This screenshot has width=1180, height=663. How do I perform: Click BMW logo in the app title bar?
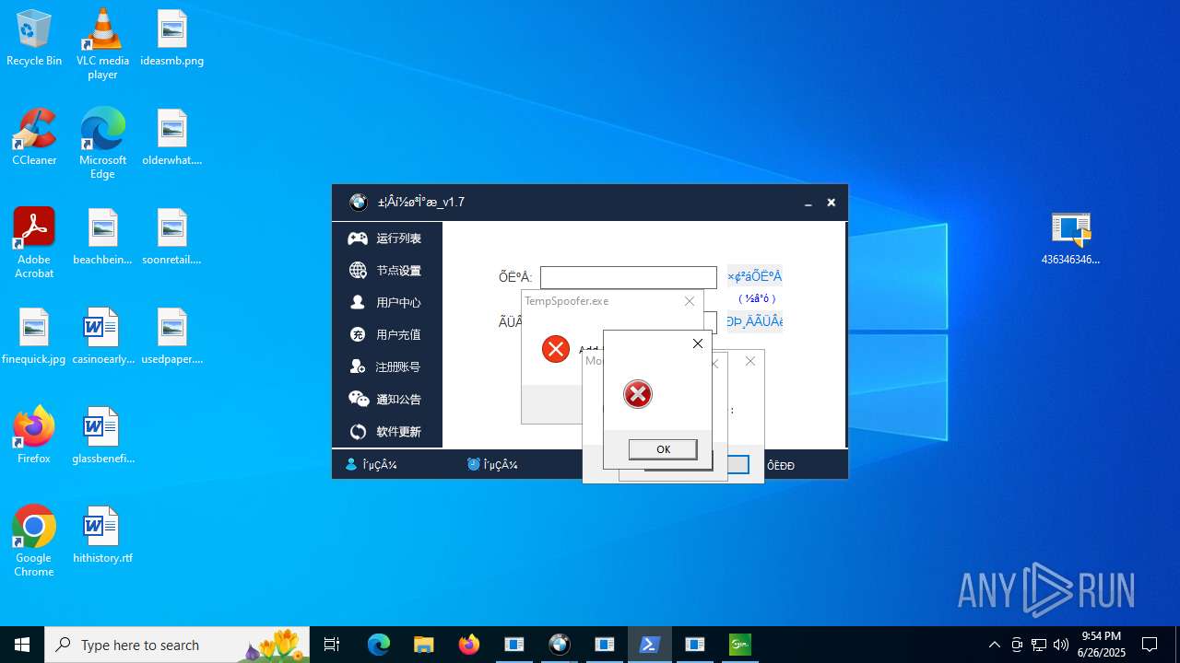[x=359, y=203]
